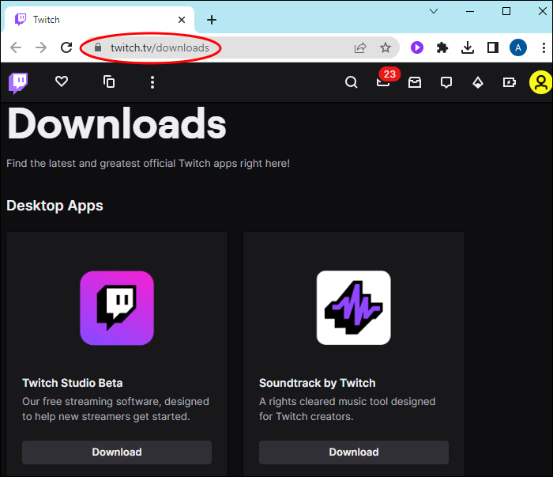The height and width of the screenshot is (477, 553).
Task: Click the Desktop Apps heading
Action: 55,206
